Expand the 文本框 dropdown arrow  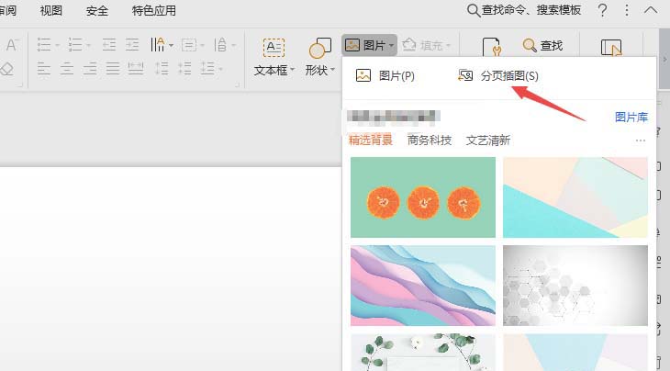[292, 69]
